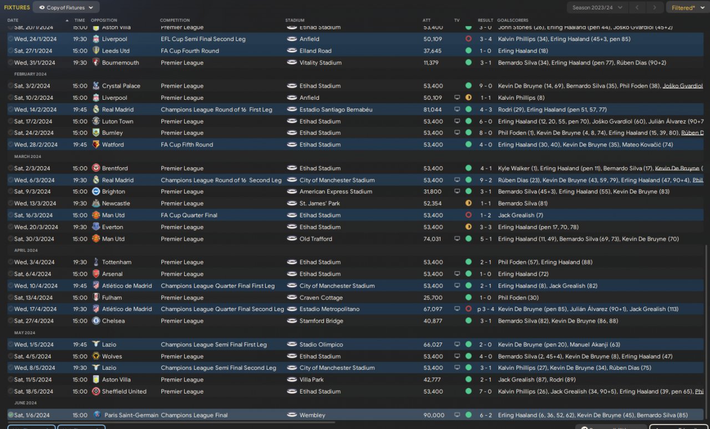The height and width of the screenshot is (429, 710).
Task: Select the row checkbox for Fulham fixture
Action: (11, 298)
